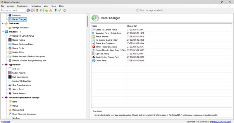Click the Dark Color Scheme black icon
This screenshot has width=234, height=123.
pyautogui.click(x=10, y=77)
